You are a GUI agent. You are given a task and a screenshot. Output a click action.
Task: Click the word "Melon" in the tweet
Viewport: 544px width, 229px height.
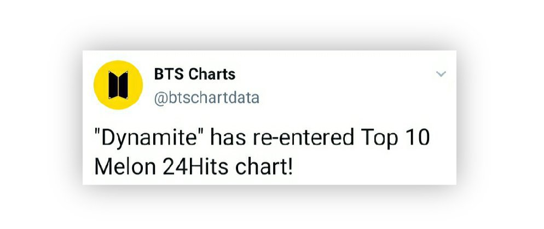click(125, 167)
